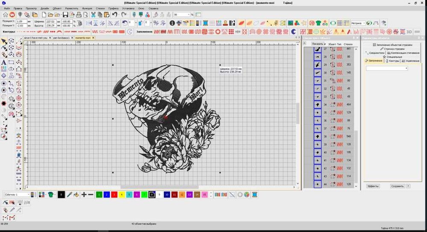Screen dimensions: 427x232
Task: Open the Colorway 1 dropdown
Action: point(29,194)
